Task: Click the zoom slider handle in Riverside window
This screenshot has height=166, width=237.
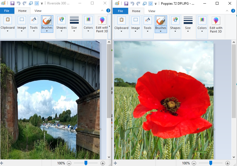Action: [86, 163]
